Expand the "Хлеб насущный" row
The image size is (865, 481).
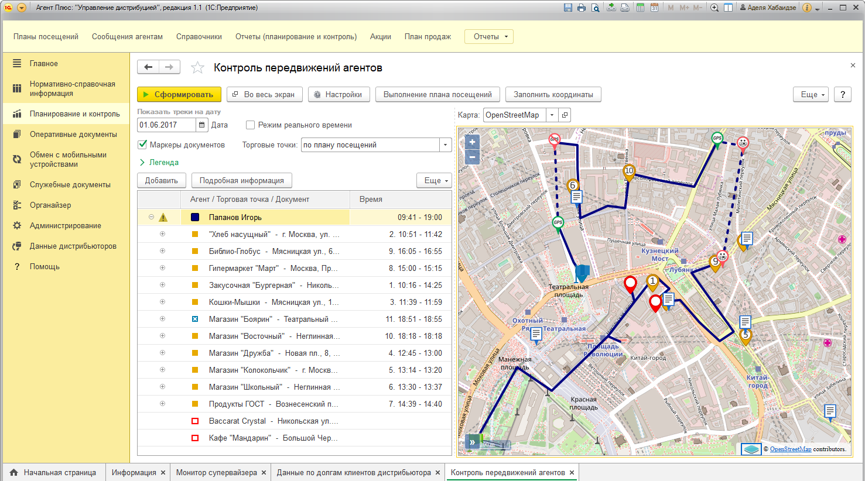162,234
